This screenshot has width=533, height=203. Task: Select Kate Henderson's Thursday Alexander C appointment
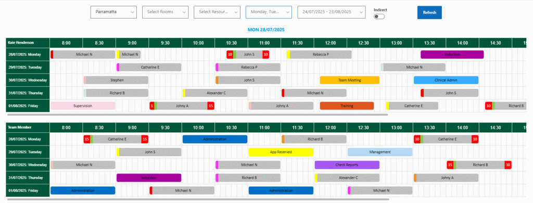tap(215, 93)
